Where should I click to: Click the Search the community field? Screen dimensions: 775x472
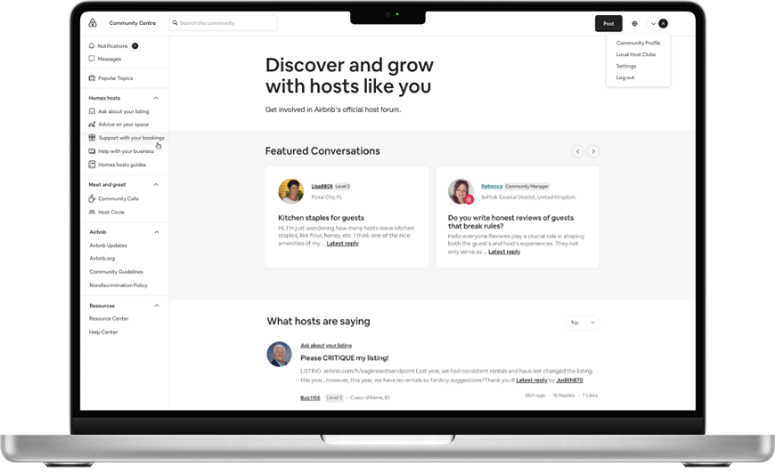point(223,23)
